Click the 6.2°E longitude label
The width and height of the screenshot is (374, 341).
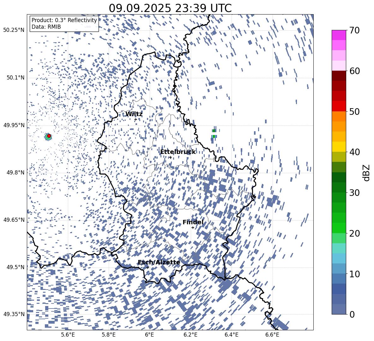(x=190, y=335)
